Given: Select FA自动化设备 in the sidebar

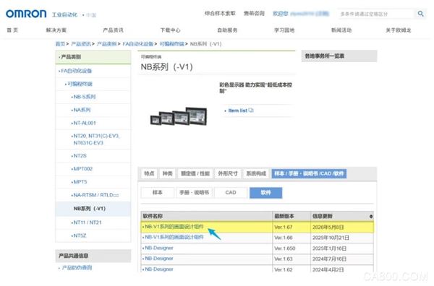Looking at the screenshot, I should point(77,71).
